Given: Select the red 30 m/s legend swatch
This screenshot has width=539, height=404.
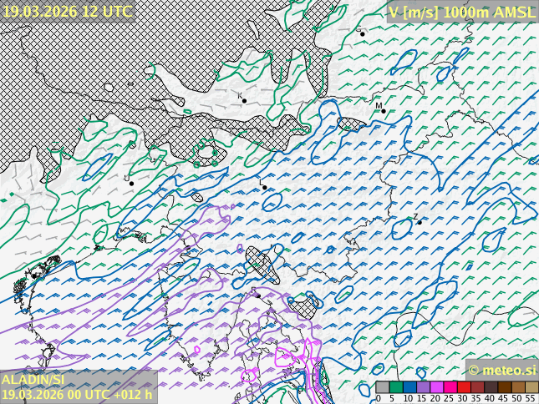Looking at the screenshot, I should click(x=464, y=387).
